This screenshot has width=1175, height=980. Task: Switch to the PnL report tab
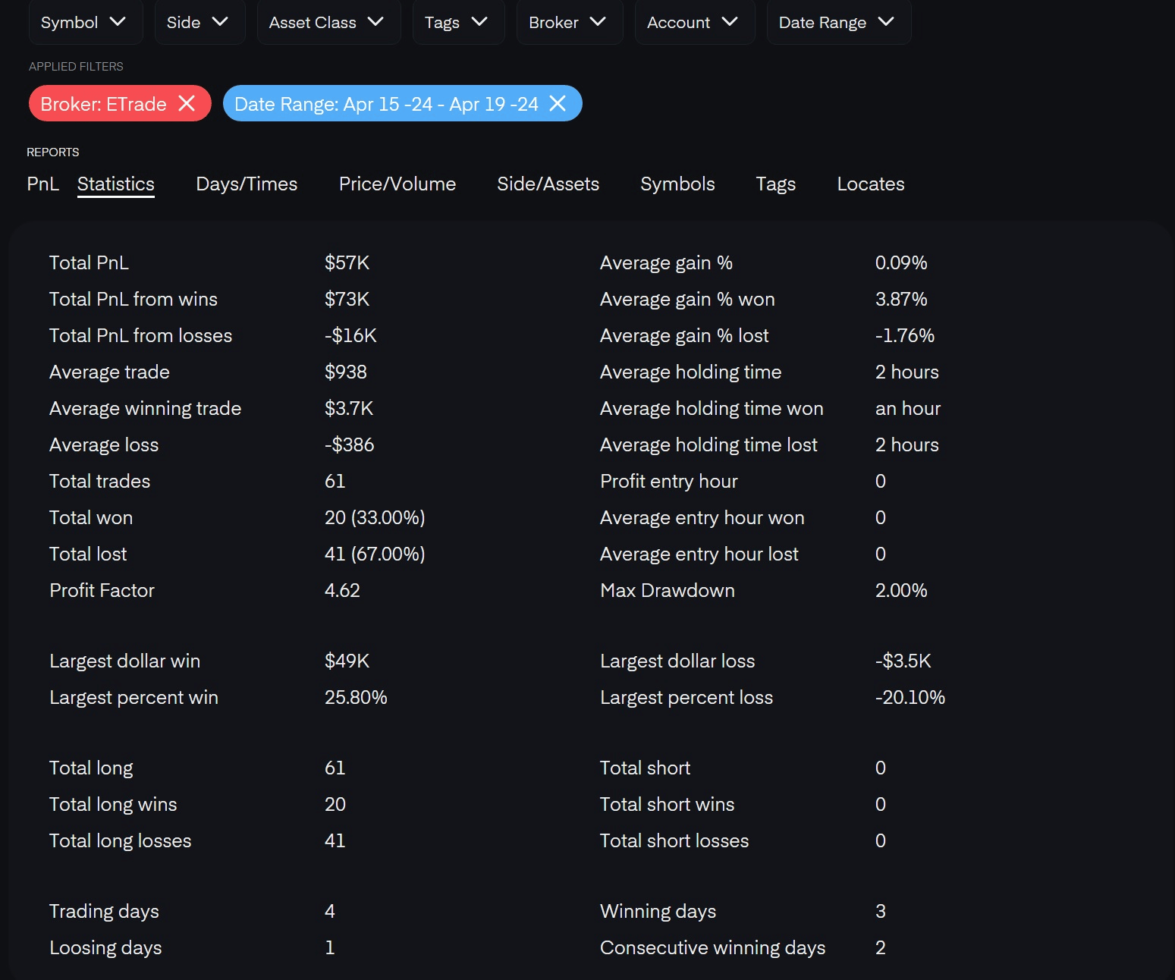(x=42, y=184)
